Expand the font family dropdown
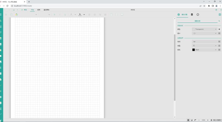222x122 pixels. pos(36,15)
